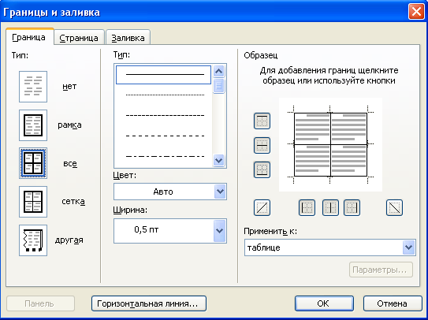The height and width of the screenshot is (320, 428).
Task: Toggle the bottom border button in preview
Action: click(x=262, y=169)
